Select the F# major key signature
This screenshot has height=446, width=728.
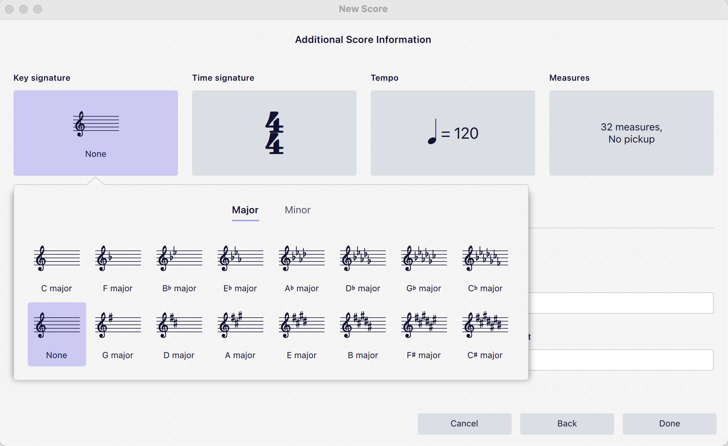pyautogui.click(x=423, y=334)
